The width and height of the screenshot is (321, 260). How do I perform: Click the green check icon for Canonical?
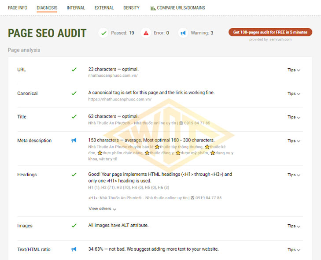[74, 93]
